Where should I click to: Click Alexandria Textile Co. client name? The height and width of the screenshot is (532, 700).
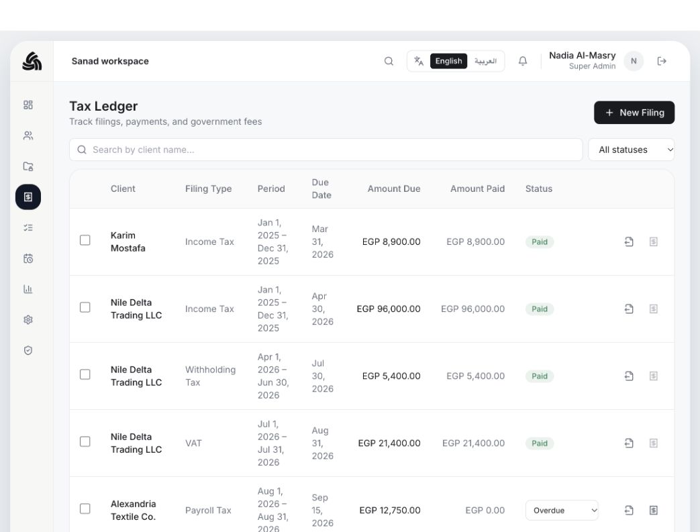pos(134,510)
